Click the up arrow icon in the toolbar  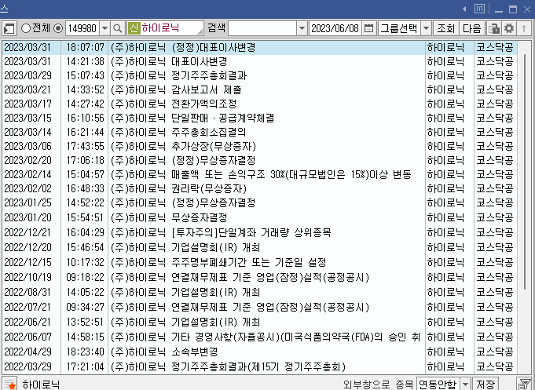(524, 28)
